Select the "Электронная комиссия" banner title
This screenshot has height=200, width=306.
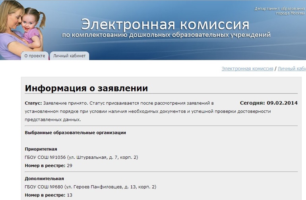coord(165,25)
